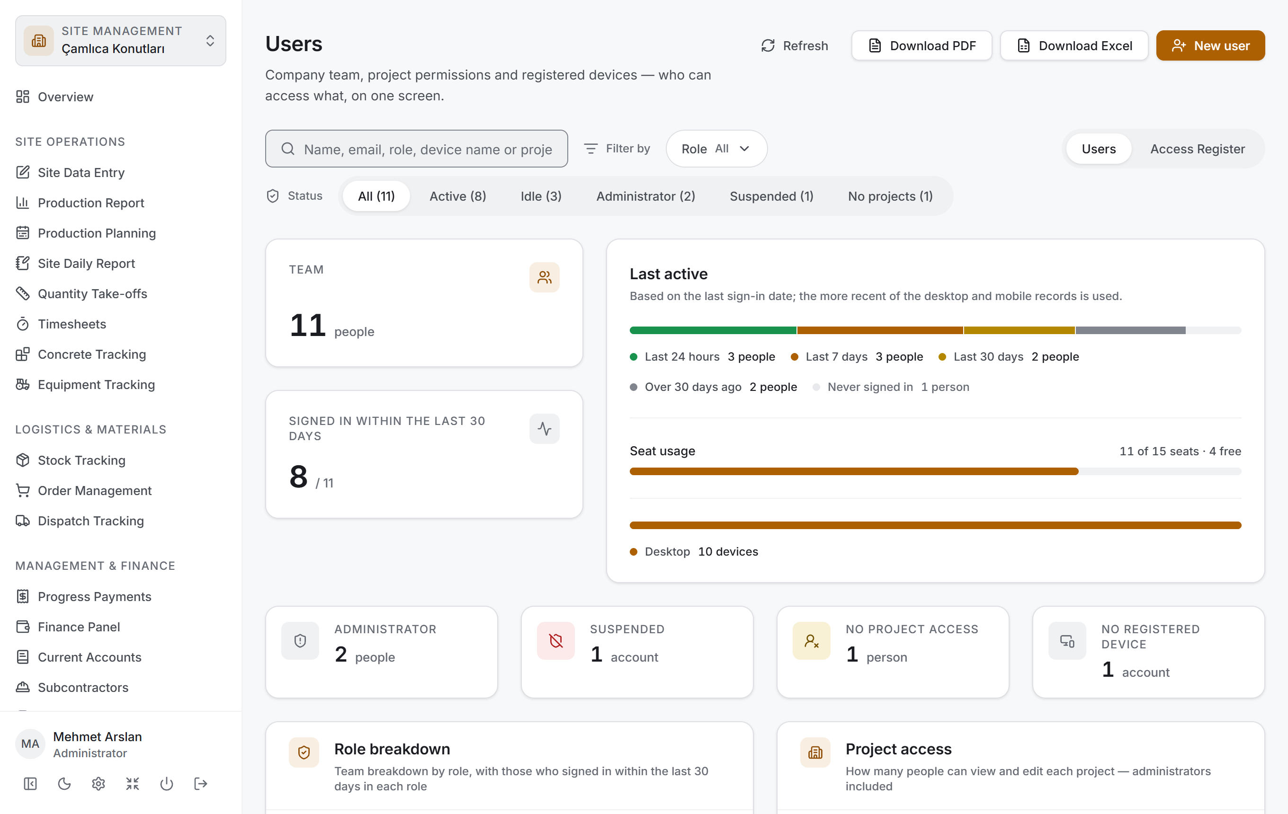Screen dimensions: 1288x814
Task: Click the Team 11 people card
Action: point(424,302)
